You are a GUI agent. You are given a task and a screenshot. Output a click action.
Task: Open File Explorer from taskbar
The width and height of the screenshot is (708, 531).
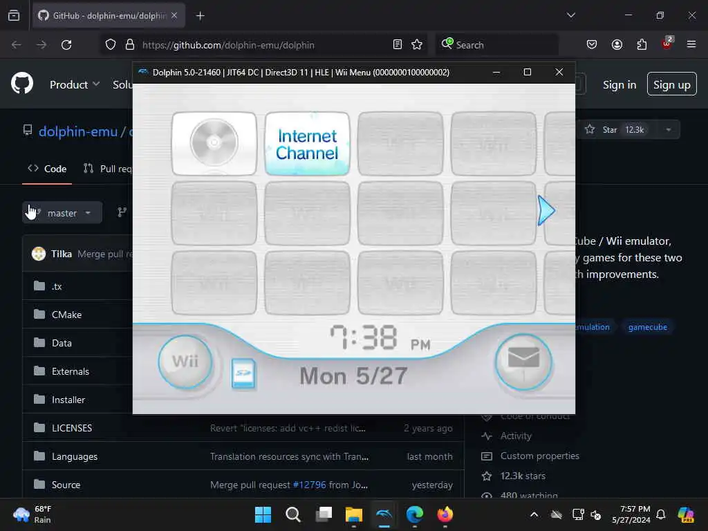(x=353, y=514)
